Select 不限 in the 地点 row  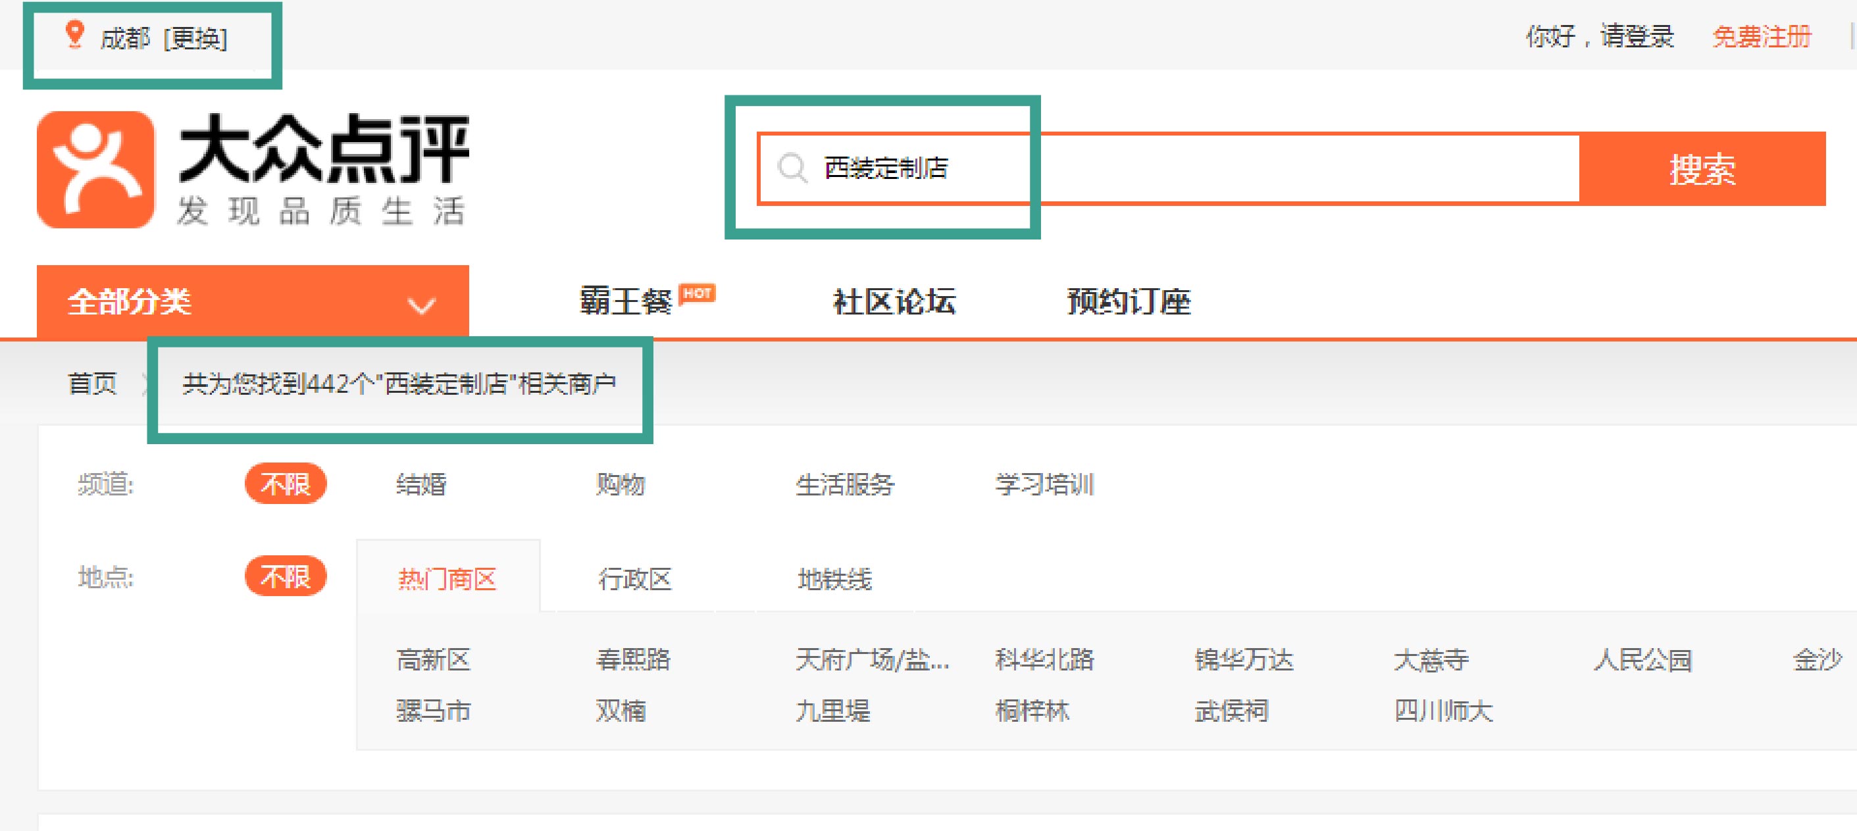click(x=286, y=576)
